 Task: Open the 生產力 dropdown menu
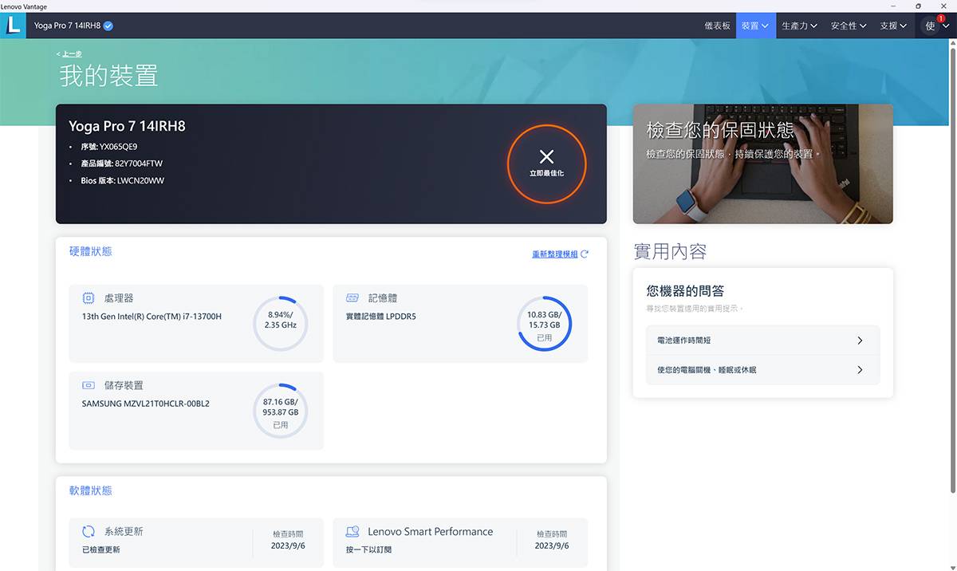[799, 26]
